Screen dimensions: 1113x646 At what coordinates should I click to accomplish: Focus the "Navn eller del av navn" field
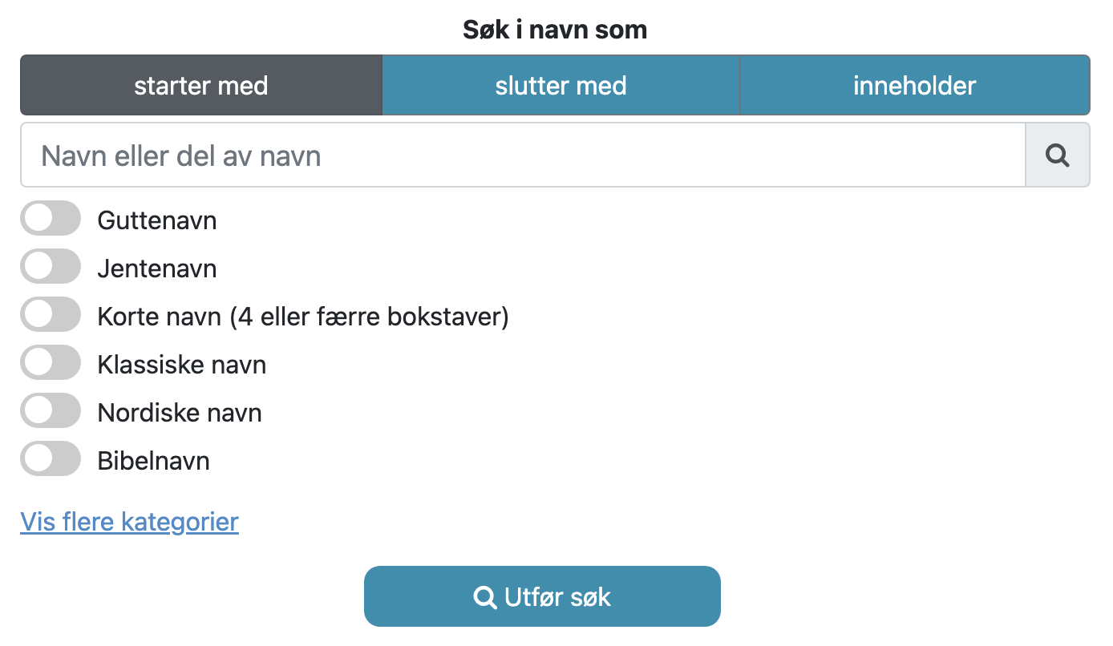pyautogui.click(x=523, y=155)
